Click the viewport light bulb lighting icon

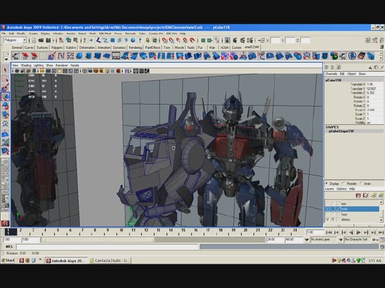coord(107,71)
